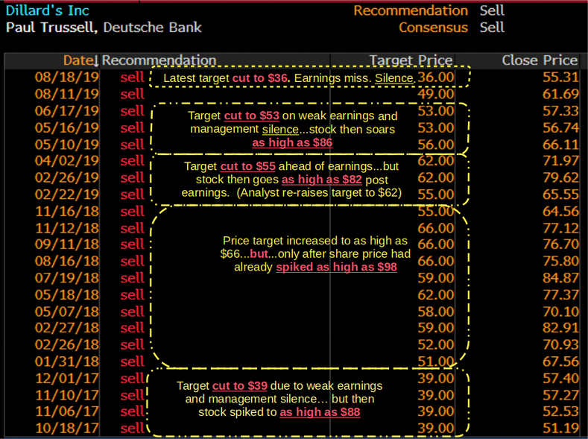Select the 08/11/19 date row
Screen dimensions: 588x439
pyautogui.click(x=67, y=94)
